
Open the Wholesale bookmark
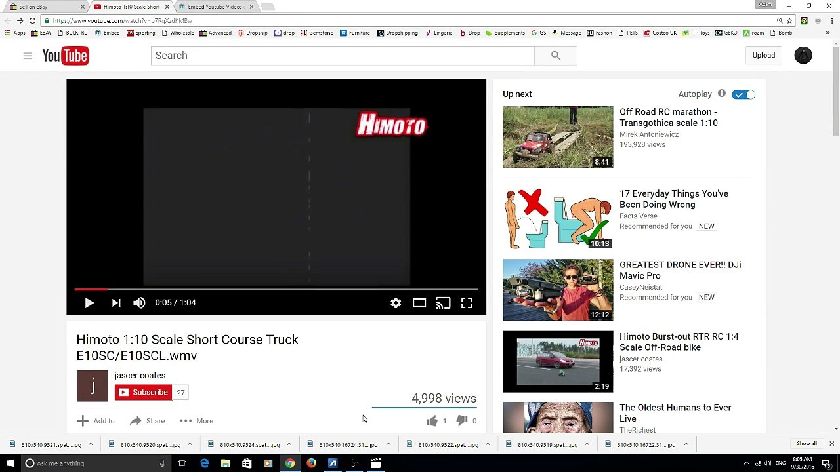point(177,33)
